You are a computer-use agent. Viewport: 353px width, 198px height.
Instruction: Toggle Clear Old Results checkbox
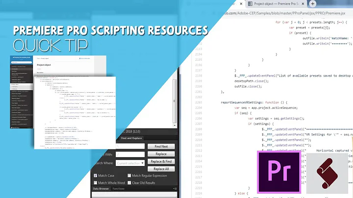(x=129, y=183)
